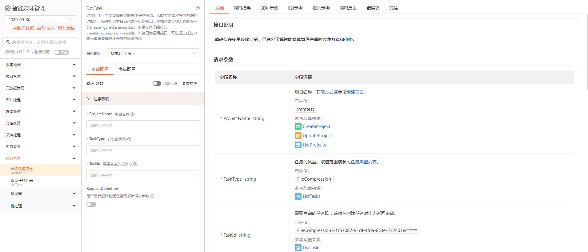Switch to the 相关示例 tab
Image resolution: width=588 pixels, height=252 pixels.
321,8
